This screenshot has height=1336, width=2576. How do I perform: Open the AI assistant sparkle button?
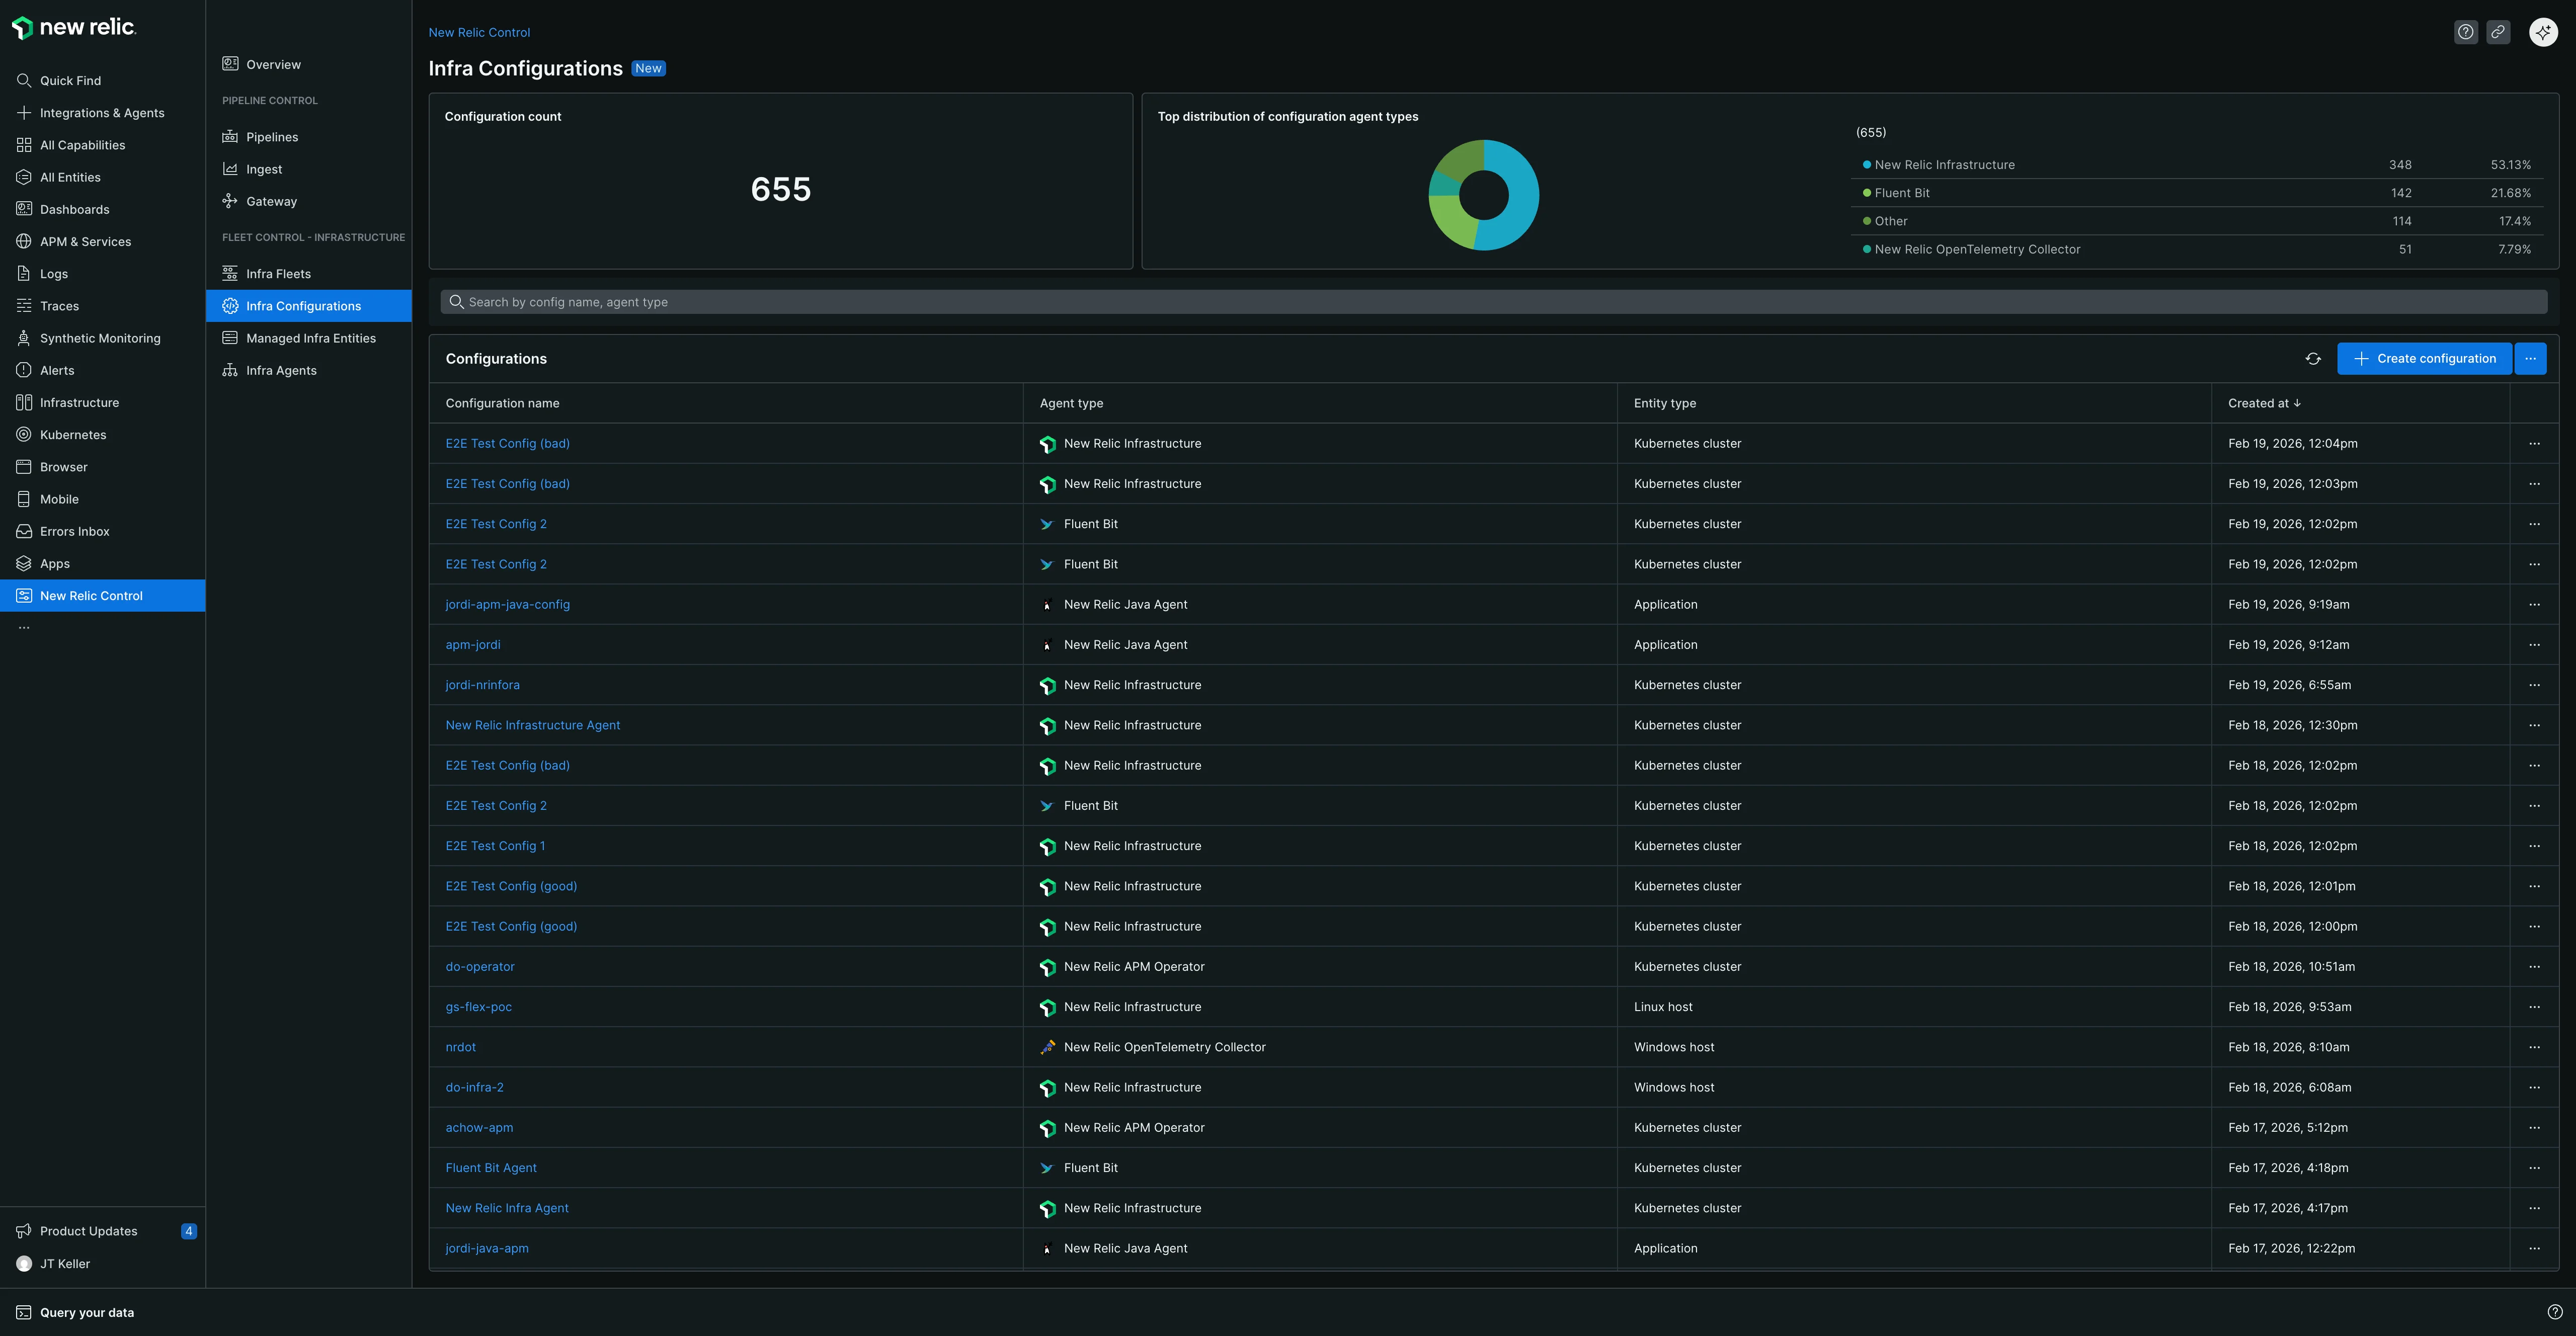tap(2543, 31)
